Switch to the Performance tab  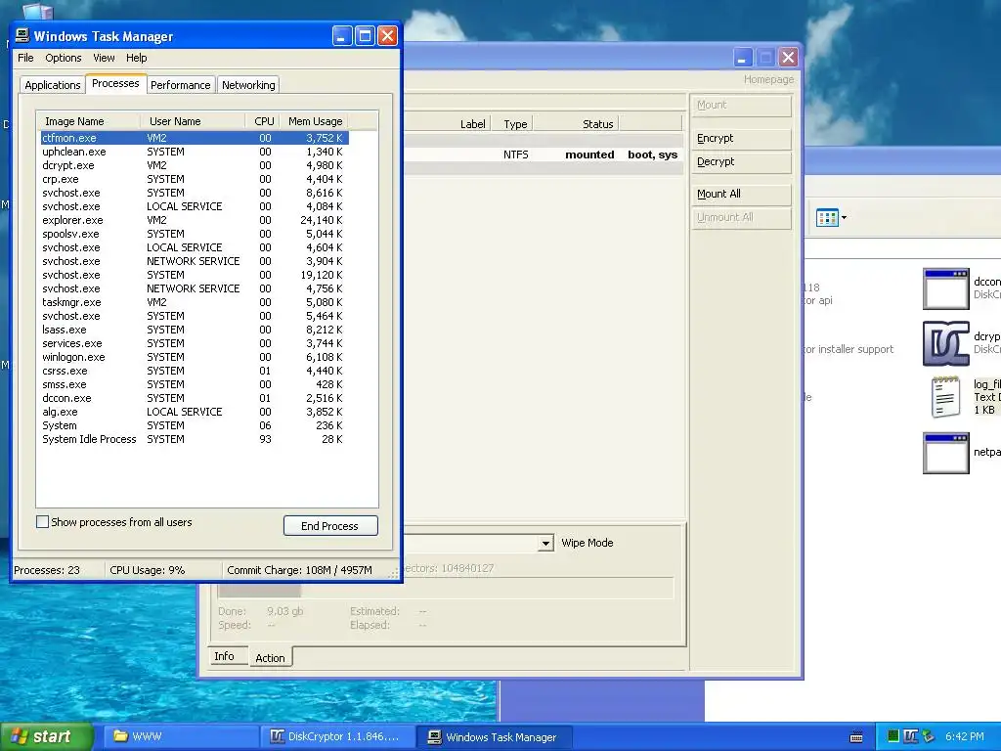tap(181, 85)
